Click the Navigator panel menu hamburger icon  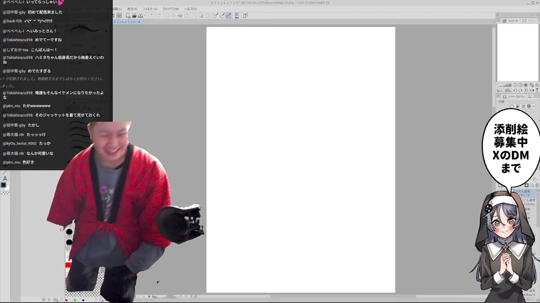pos(499,20)
